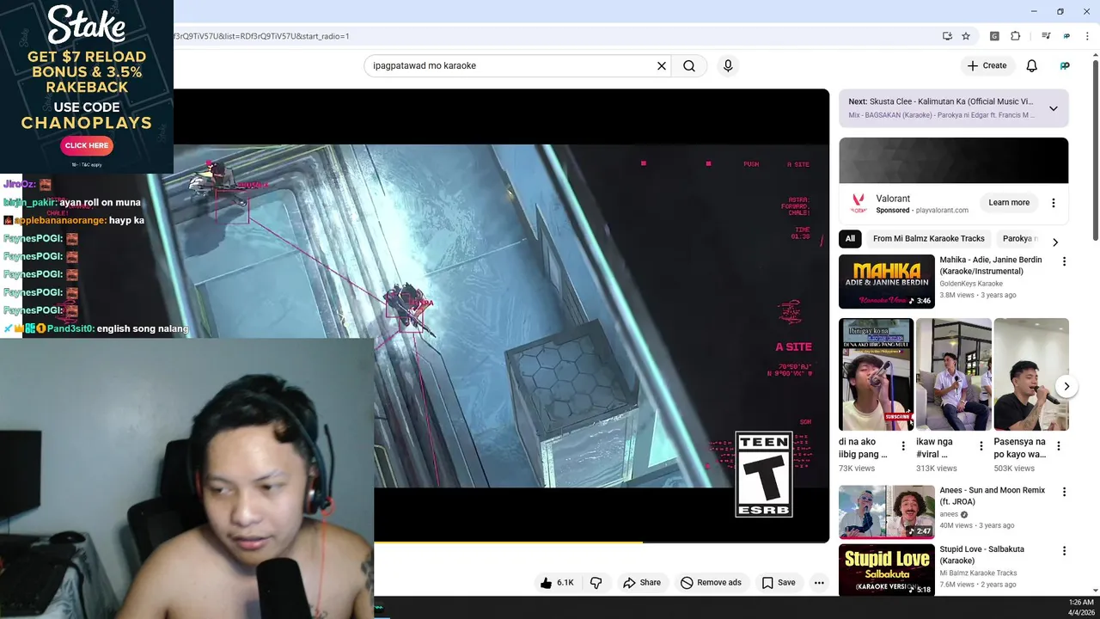The width and height of the screenshot is (1100, 619).
Task: Show more filter chips with right arrow
Action: tap(1055, 242)
